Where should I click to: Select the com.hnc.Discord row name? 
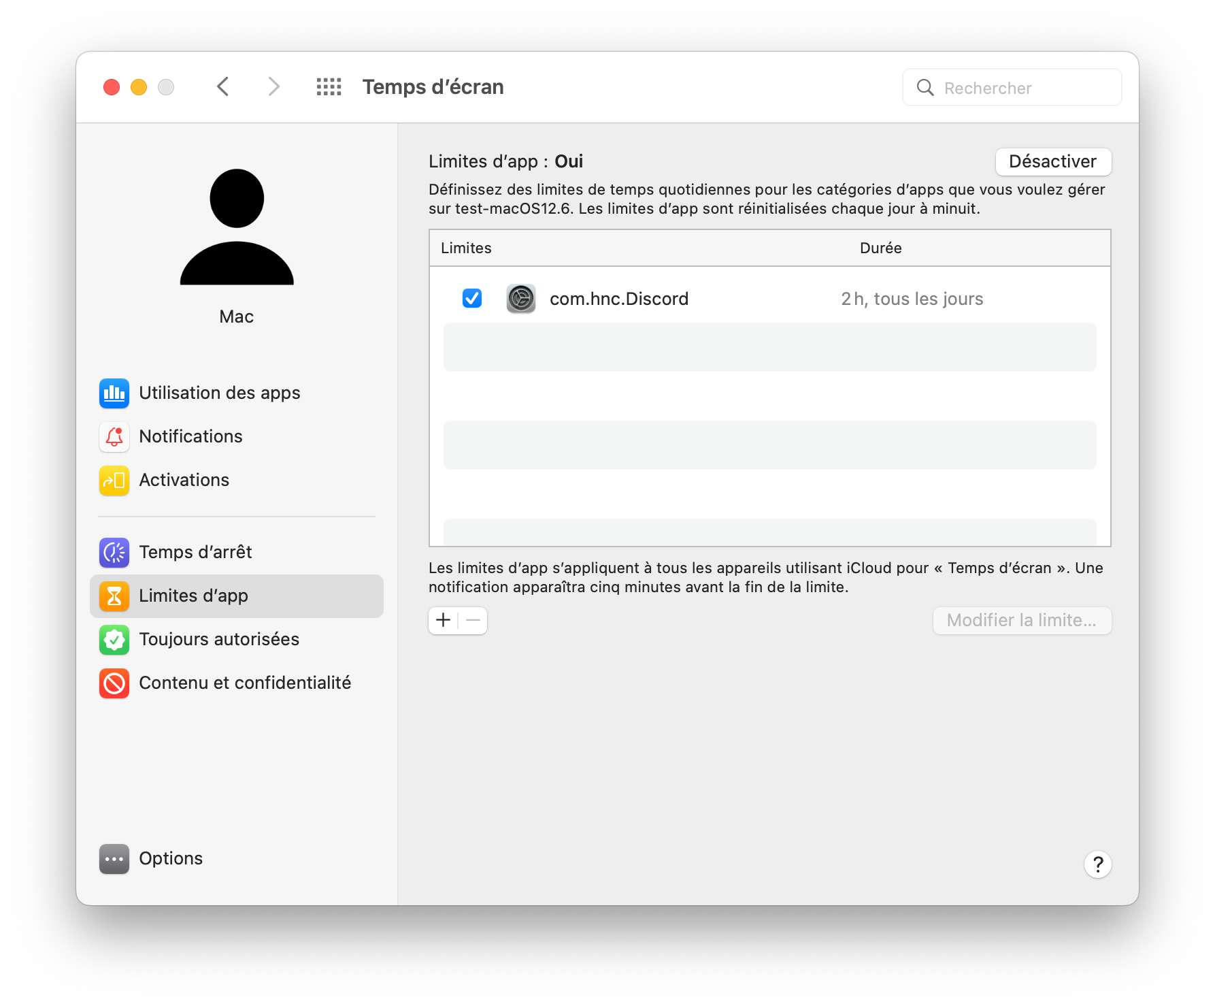click(x=619, y=299)
